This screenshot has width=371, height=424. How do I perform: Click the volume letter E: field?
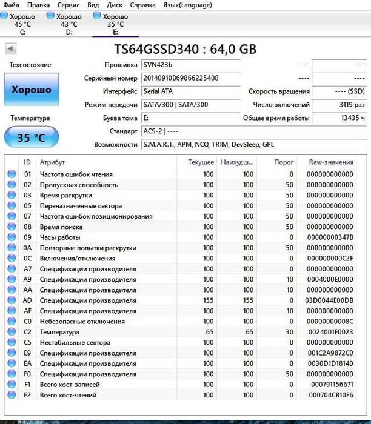(x=190, y=118)
